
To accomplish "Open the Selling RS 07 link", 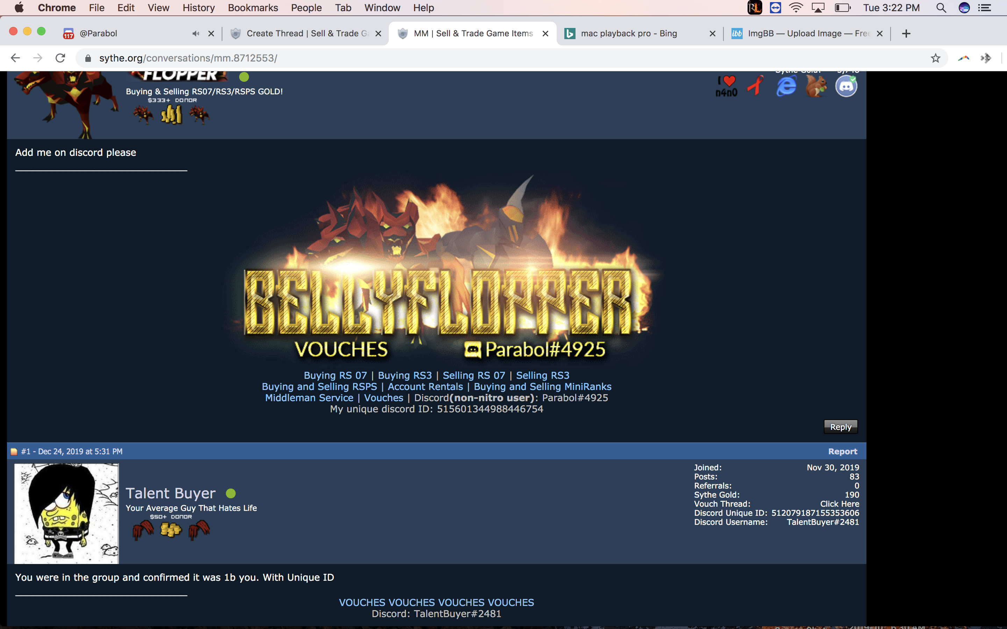I will pyautogui.click(x=474, y=375).
